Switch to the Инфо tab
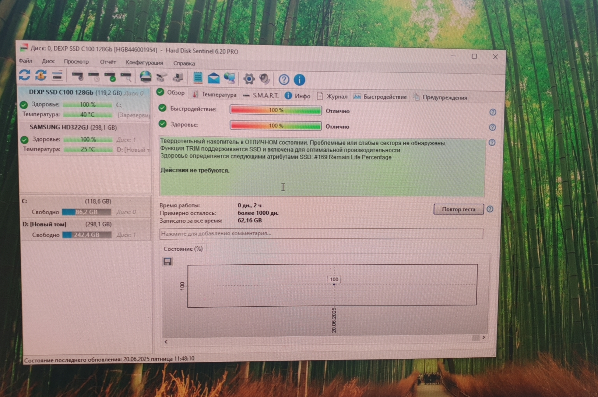Image resolution: width=598 pixels, height=397 pixels. (x=298, y=96)
